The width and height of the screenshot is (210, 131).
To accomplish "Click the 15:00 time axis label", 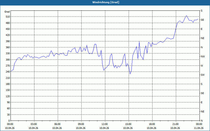I will (x=128, y=124).
